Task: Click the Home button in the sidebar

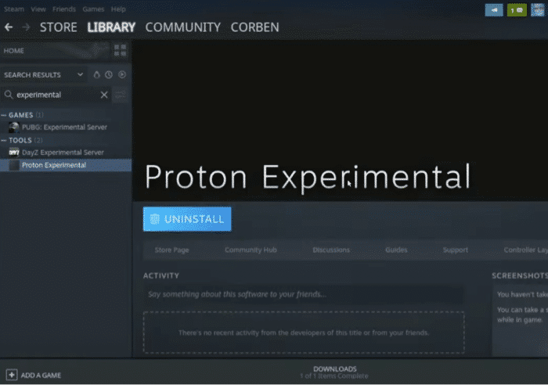Action: 56,50
